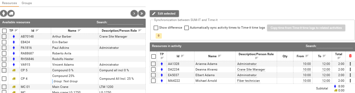Image resolution: width=355 pixels, height=93 pixels.
Task: Check the Vincent Adams row checkbox
Action: pos(4,65)
